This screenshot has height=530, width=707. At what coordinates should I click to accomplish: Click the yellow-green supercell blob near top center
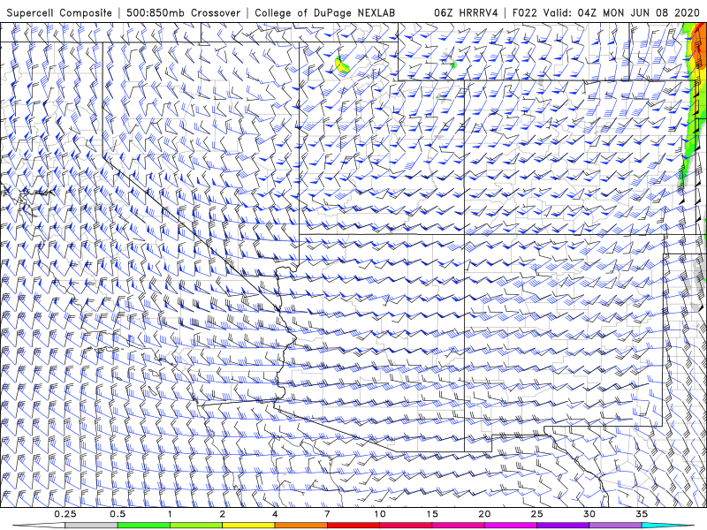tap(341, 64)
